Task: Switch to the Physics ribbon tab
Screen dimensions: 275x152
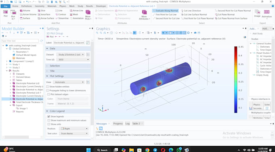Action: (x=63, y=6)
